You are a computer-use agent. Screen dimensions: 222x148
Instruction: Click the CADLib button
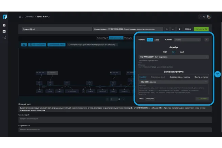pyautogui.click(x=188, y=29)
